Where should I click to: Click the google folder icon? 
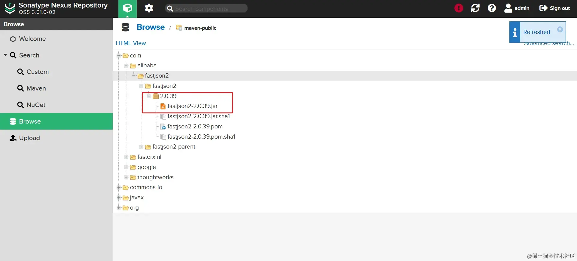133,167
